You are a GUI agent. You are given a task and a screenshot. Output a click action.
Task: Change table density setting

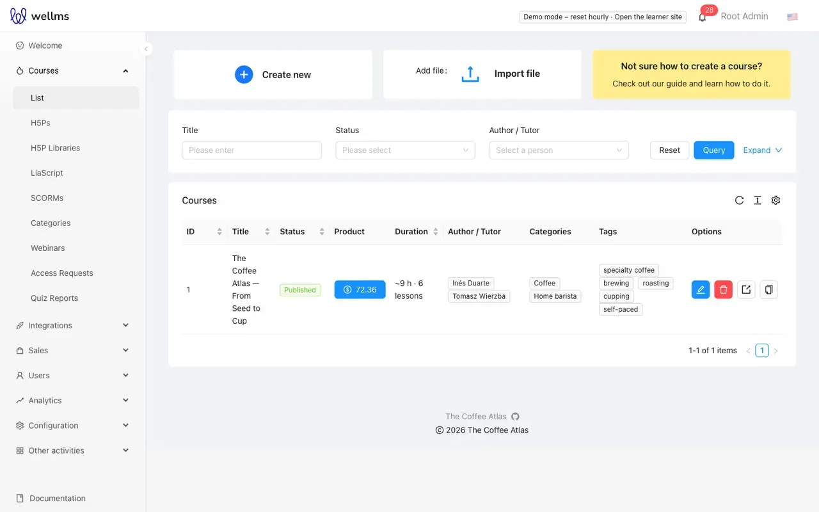[x=758, y=200]
